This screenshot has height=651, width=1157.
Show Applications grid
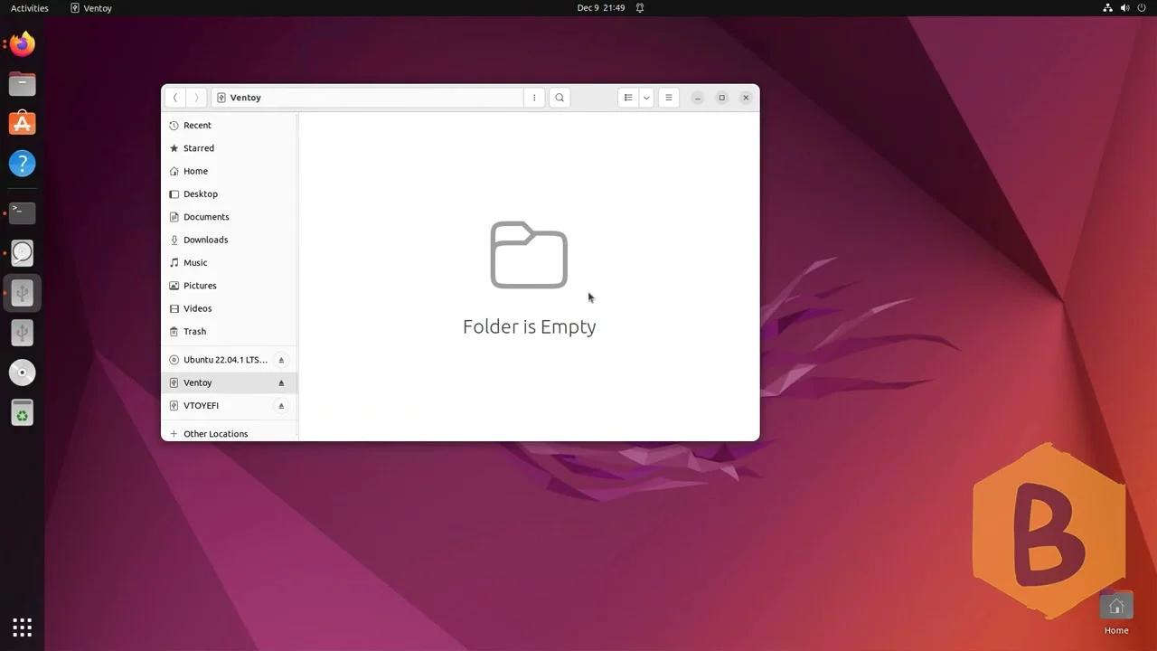pos(23,627)
